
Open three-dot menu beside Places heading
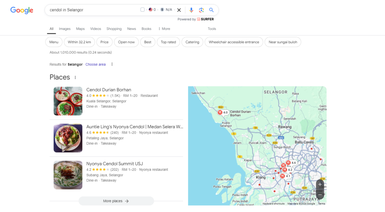tap(75, 77)
